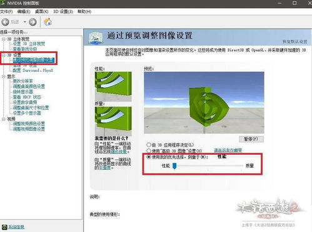Click the 质量 preview thumbnail image
This screenshot has height=232, width=312.
113,121
